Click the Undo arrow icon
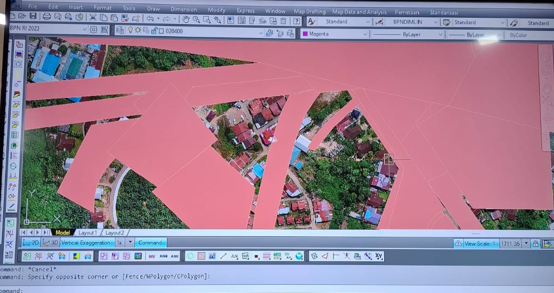The width and height of the screenshot is (554, 293). coord(150,19)
